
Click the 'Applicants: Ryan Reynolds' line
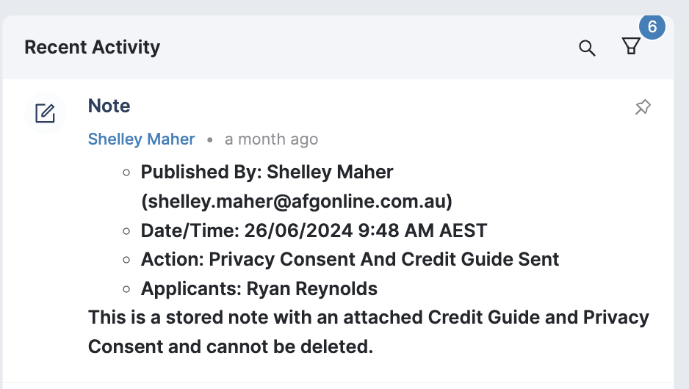[259, 288]
